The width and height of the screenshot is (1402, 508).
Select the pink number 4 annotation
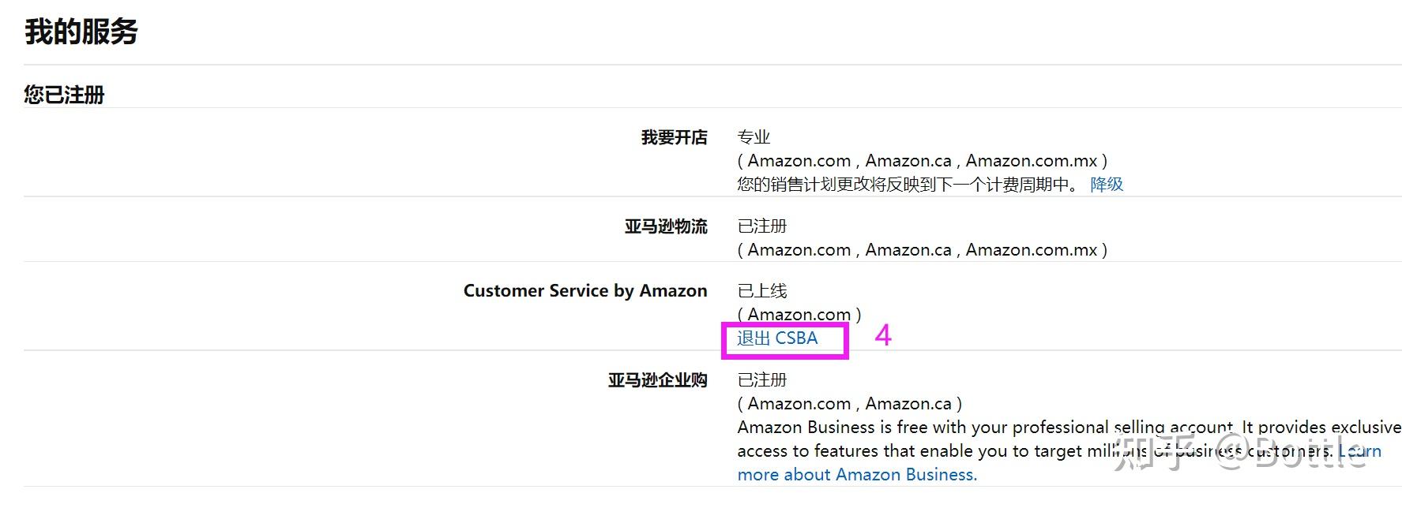[884, 337]
